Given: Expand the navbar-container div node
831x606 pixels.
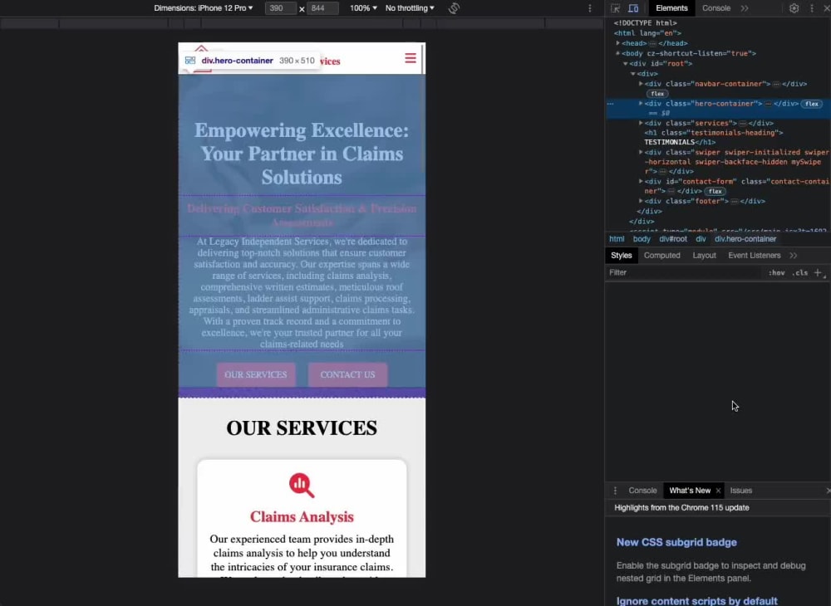Looking at the screenshot, I should pos(641,84).
